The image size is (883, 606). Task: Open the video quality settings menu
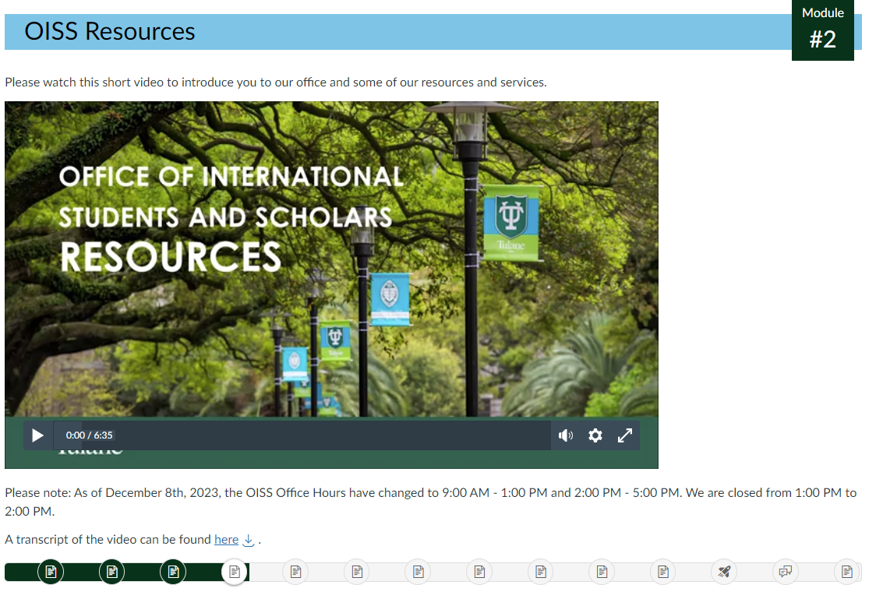pyautogui.click(x=595, y=435)
